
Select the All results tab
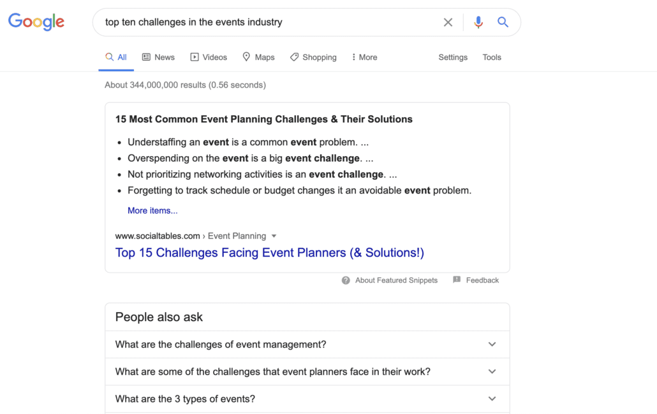[x=116, y=57]
